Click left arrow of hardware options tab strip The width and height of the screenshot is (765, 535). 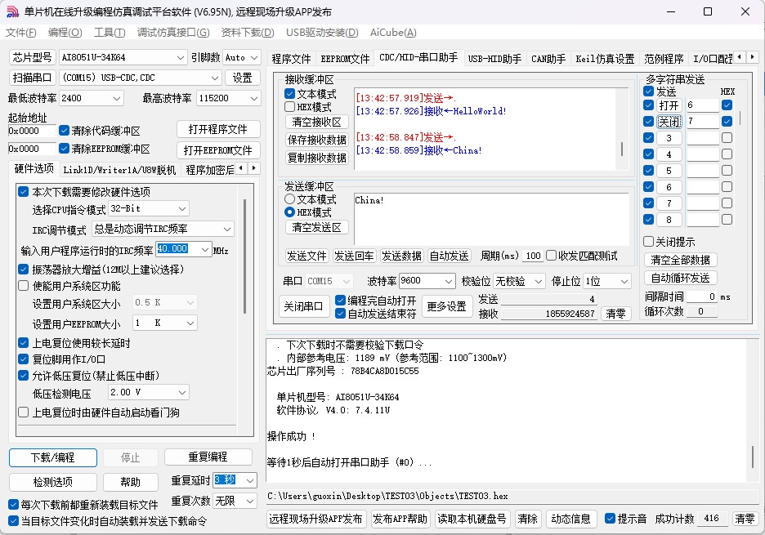pos(241,168)
